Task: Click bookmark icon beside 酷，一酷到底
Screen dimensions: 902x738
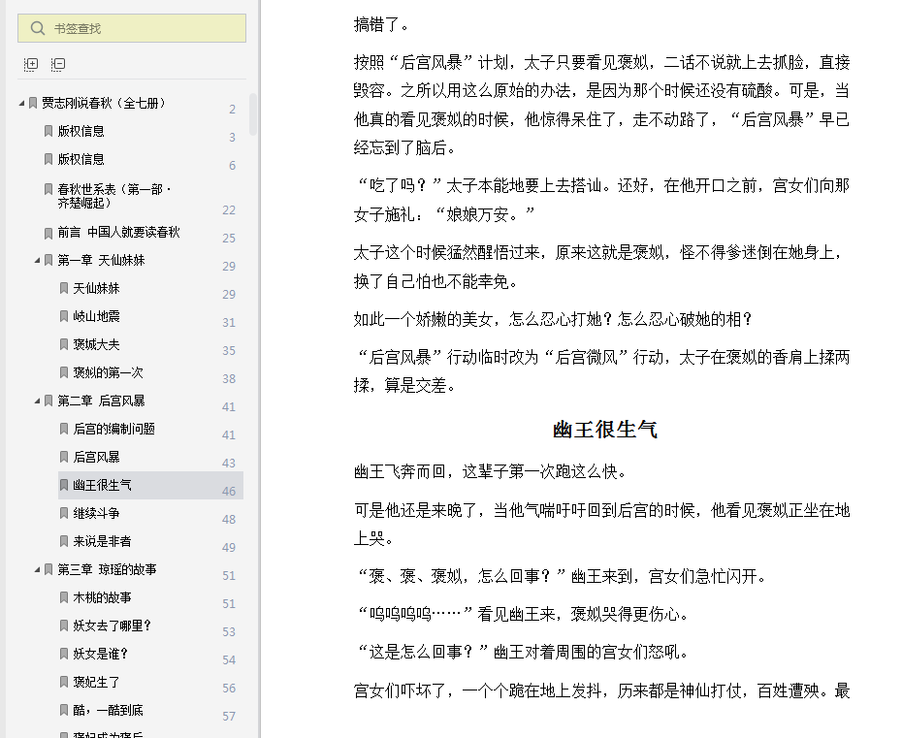Action: [64, 711]
